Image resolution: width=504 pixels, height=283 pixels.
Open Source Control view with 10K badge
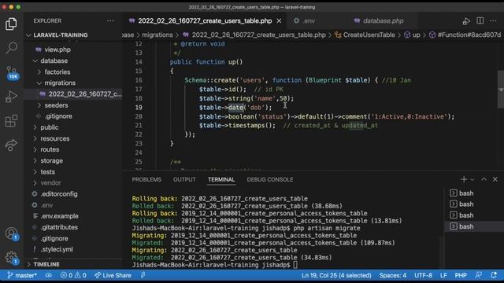pos(12,72)
